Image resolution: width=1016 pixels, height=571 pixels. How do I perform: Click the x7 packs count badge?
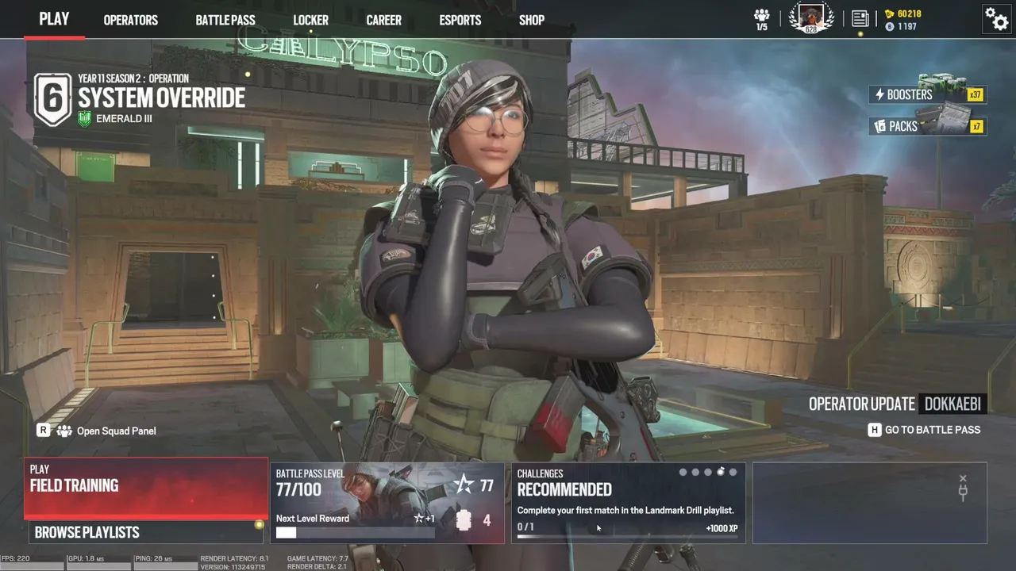point(976,127)
